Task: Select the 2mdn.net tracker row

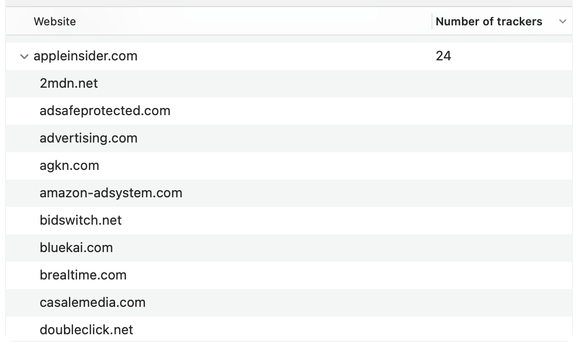Action: (x=69, y=84)
